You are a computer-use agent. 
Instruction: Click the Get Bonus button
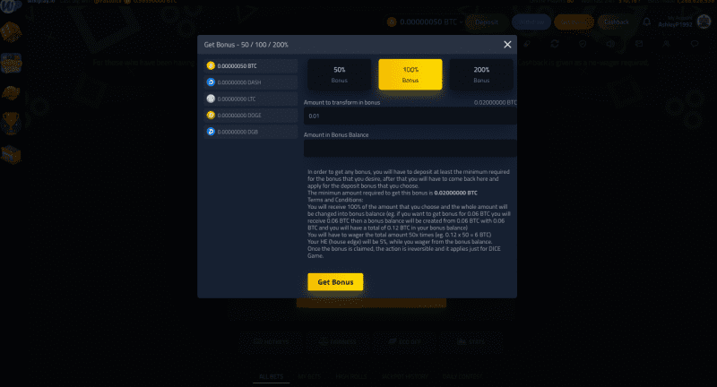click(335, 282)
